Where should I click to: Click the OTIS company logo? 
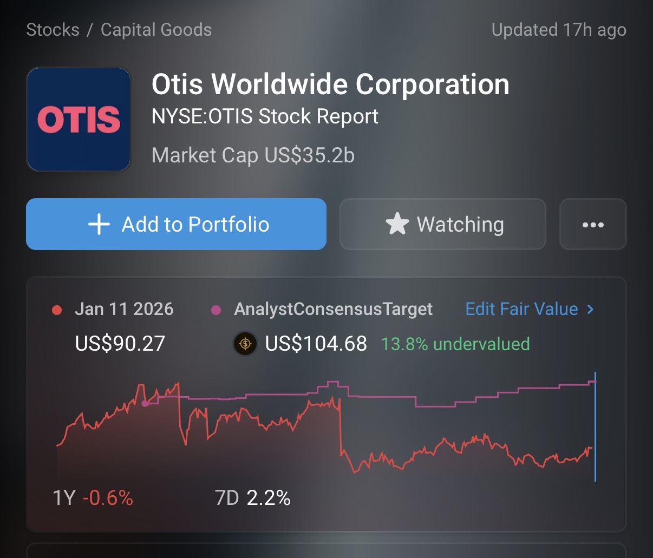click(79, 119)
